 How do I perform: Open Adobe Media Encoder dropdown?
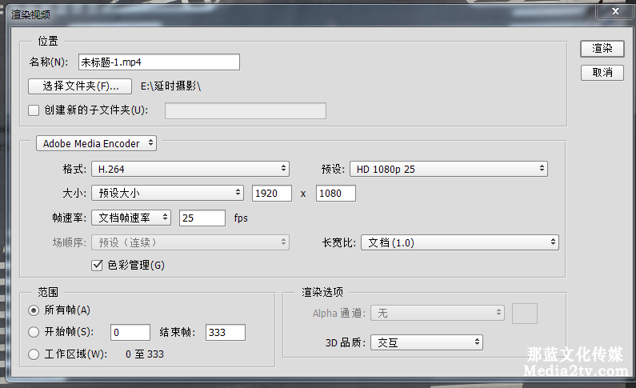[97, 144]
